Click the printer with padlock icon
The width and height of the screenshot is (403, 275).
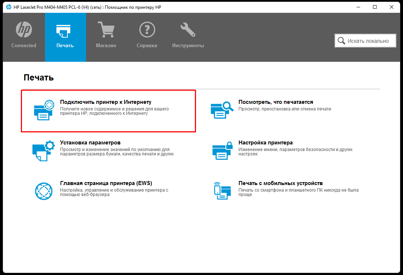[223, 151]
